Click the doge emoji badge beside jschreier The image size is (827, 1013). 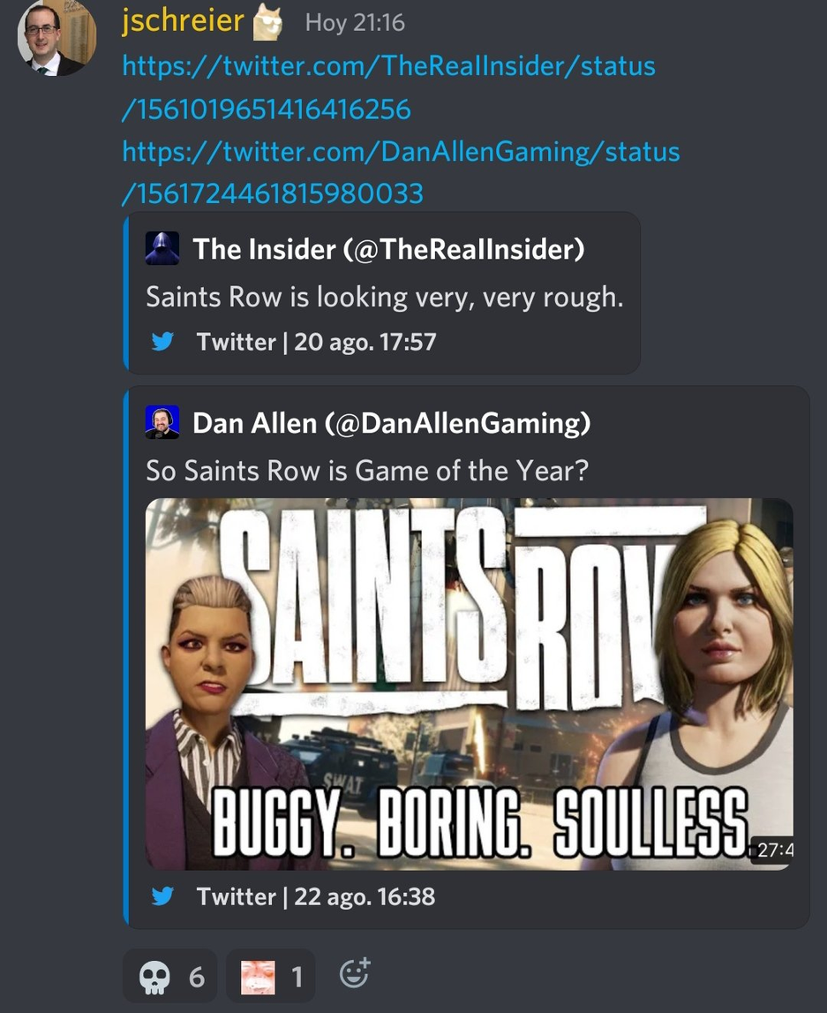click(268, 23)
